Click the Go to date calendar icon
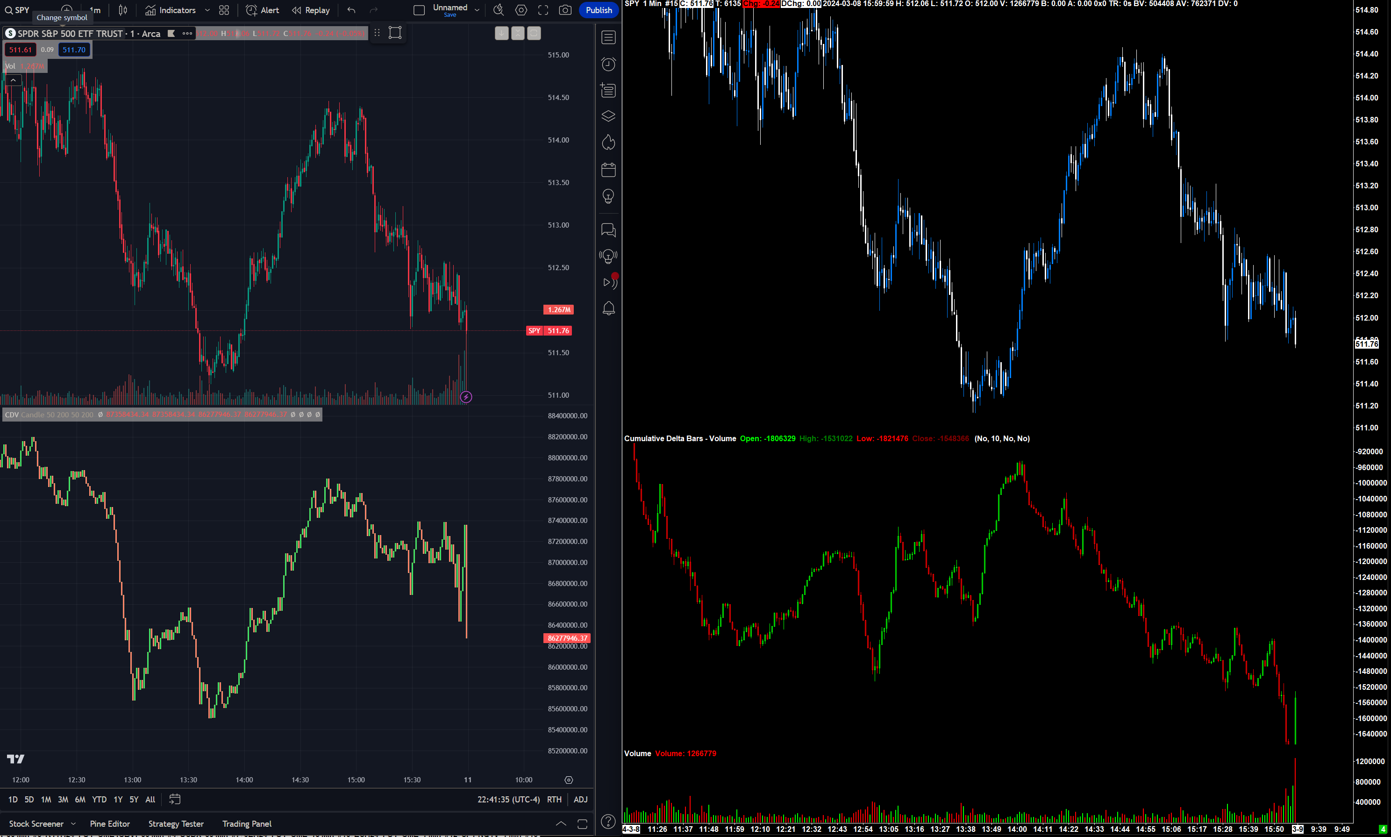This screenshot has width=1391, height=837. click(x=175, y=799)
